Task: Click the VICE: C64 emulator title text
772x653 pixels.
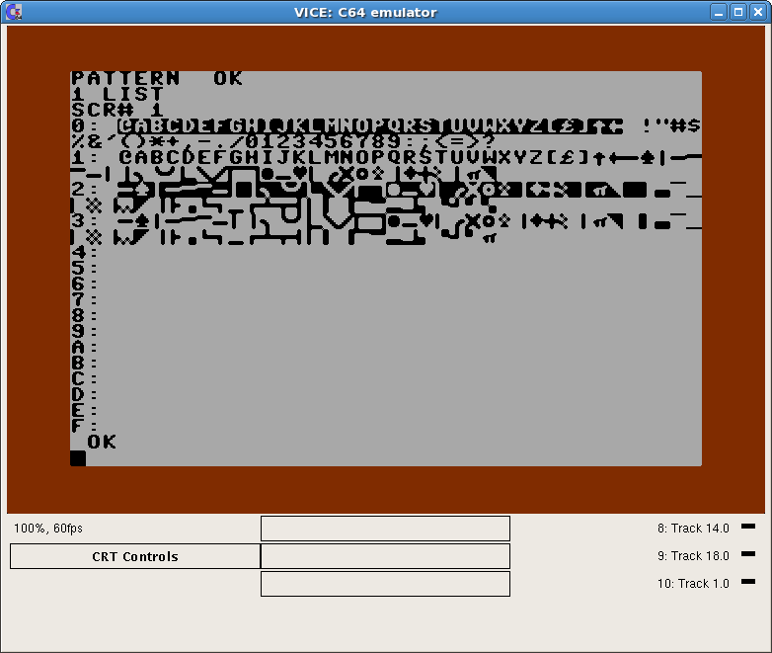Action: pyautogui.click(x=365, y=12)
